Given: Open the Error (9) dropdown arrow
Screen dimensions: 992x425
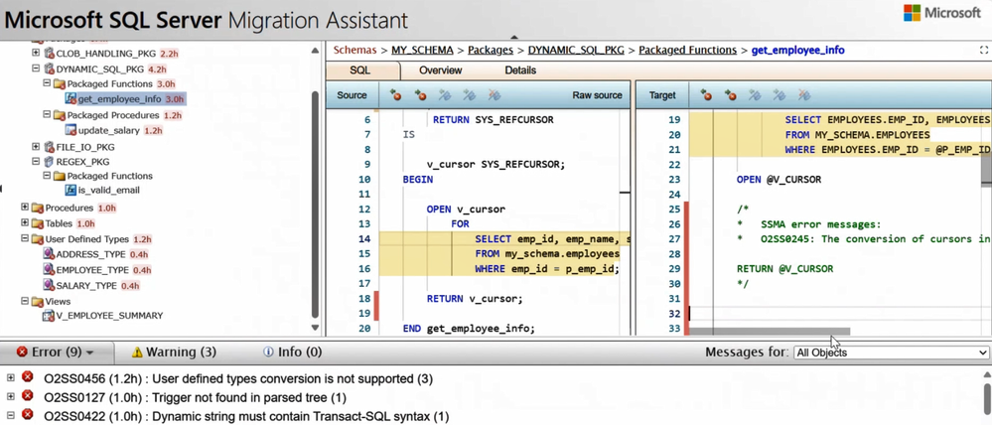Looking at the screenshot, I should tap(89, 353).
